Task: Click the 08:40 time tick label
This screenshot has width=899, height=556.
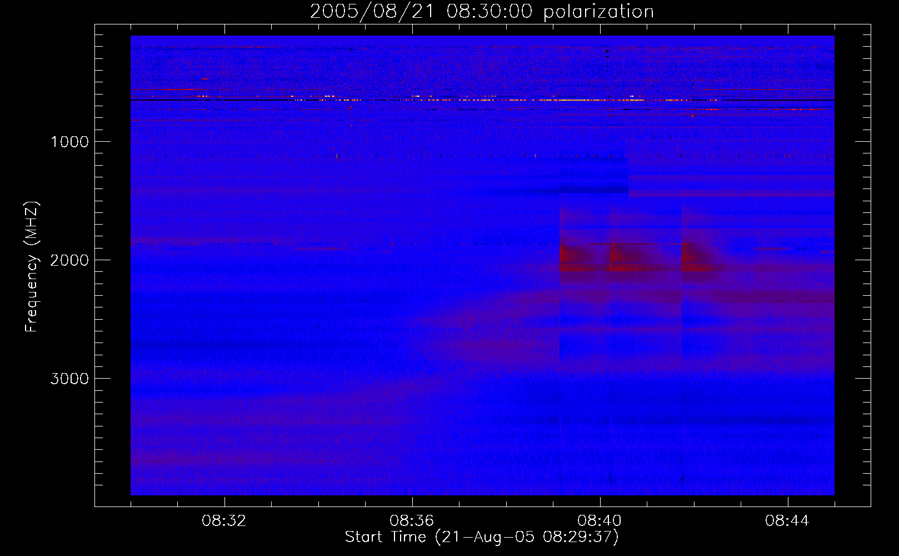Action: coord(600,521)
